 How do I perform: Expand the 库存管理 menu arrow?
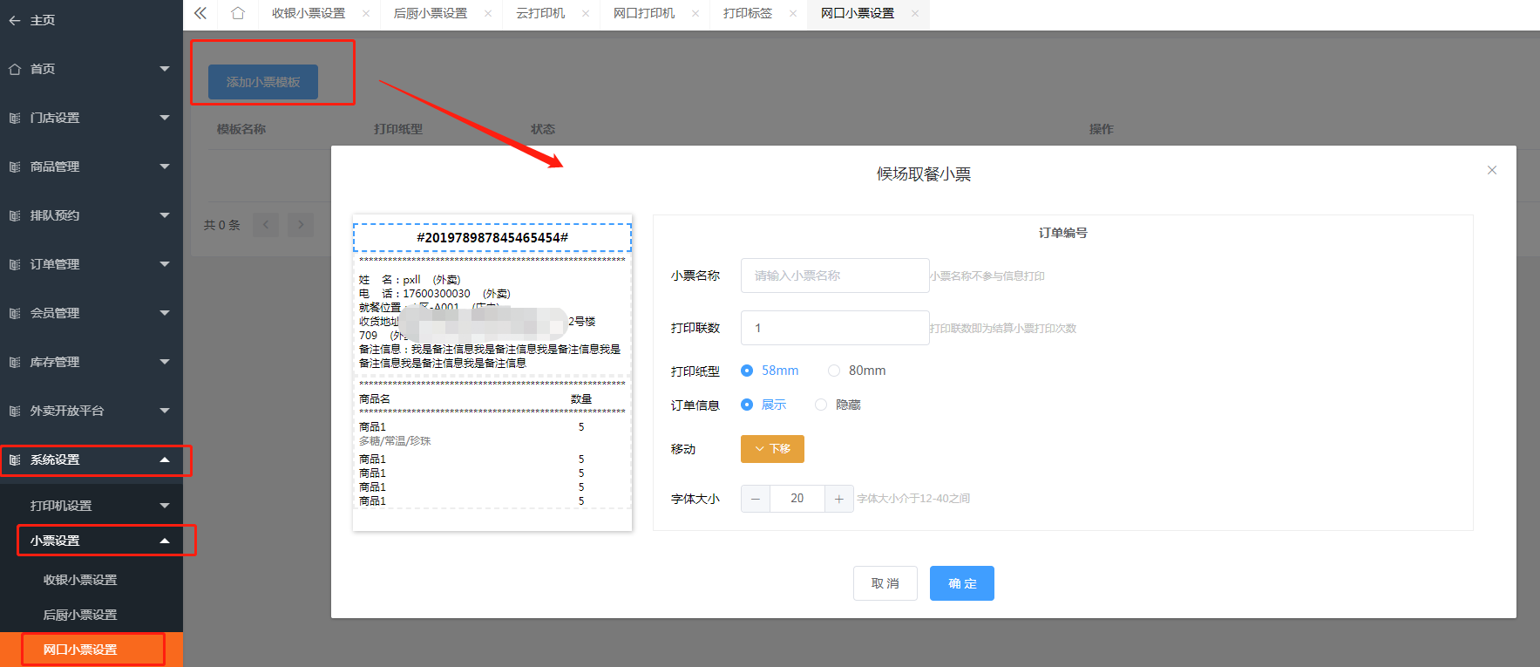tap(165, 362)
